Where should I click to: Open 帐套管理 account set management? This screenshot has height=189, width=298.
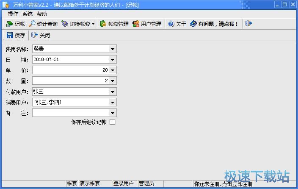114,24
